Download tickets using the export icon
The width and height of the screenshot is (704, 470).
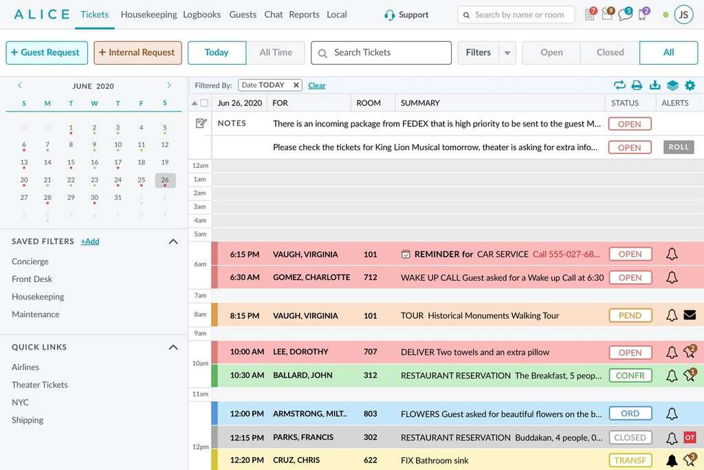coord(654,85)
